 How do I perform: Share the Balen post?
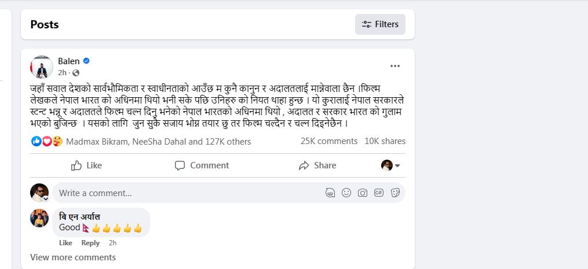tap(317, 165)
